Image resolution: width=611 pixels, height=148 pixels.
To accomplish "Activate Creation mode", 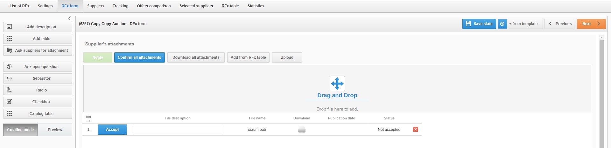I will (20, 130).
